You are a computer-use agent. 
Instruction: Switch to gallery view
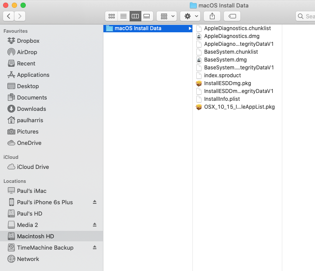(147, 16)
